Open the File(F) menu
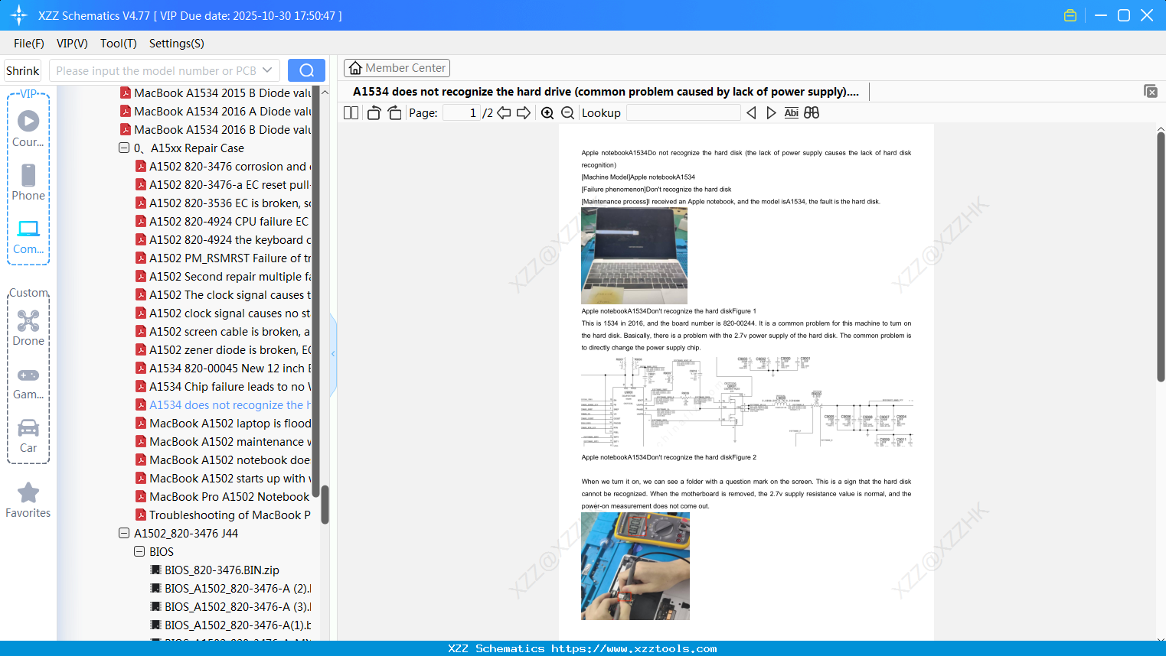 coord(29,43)
